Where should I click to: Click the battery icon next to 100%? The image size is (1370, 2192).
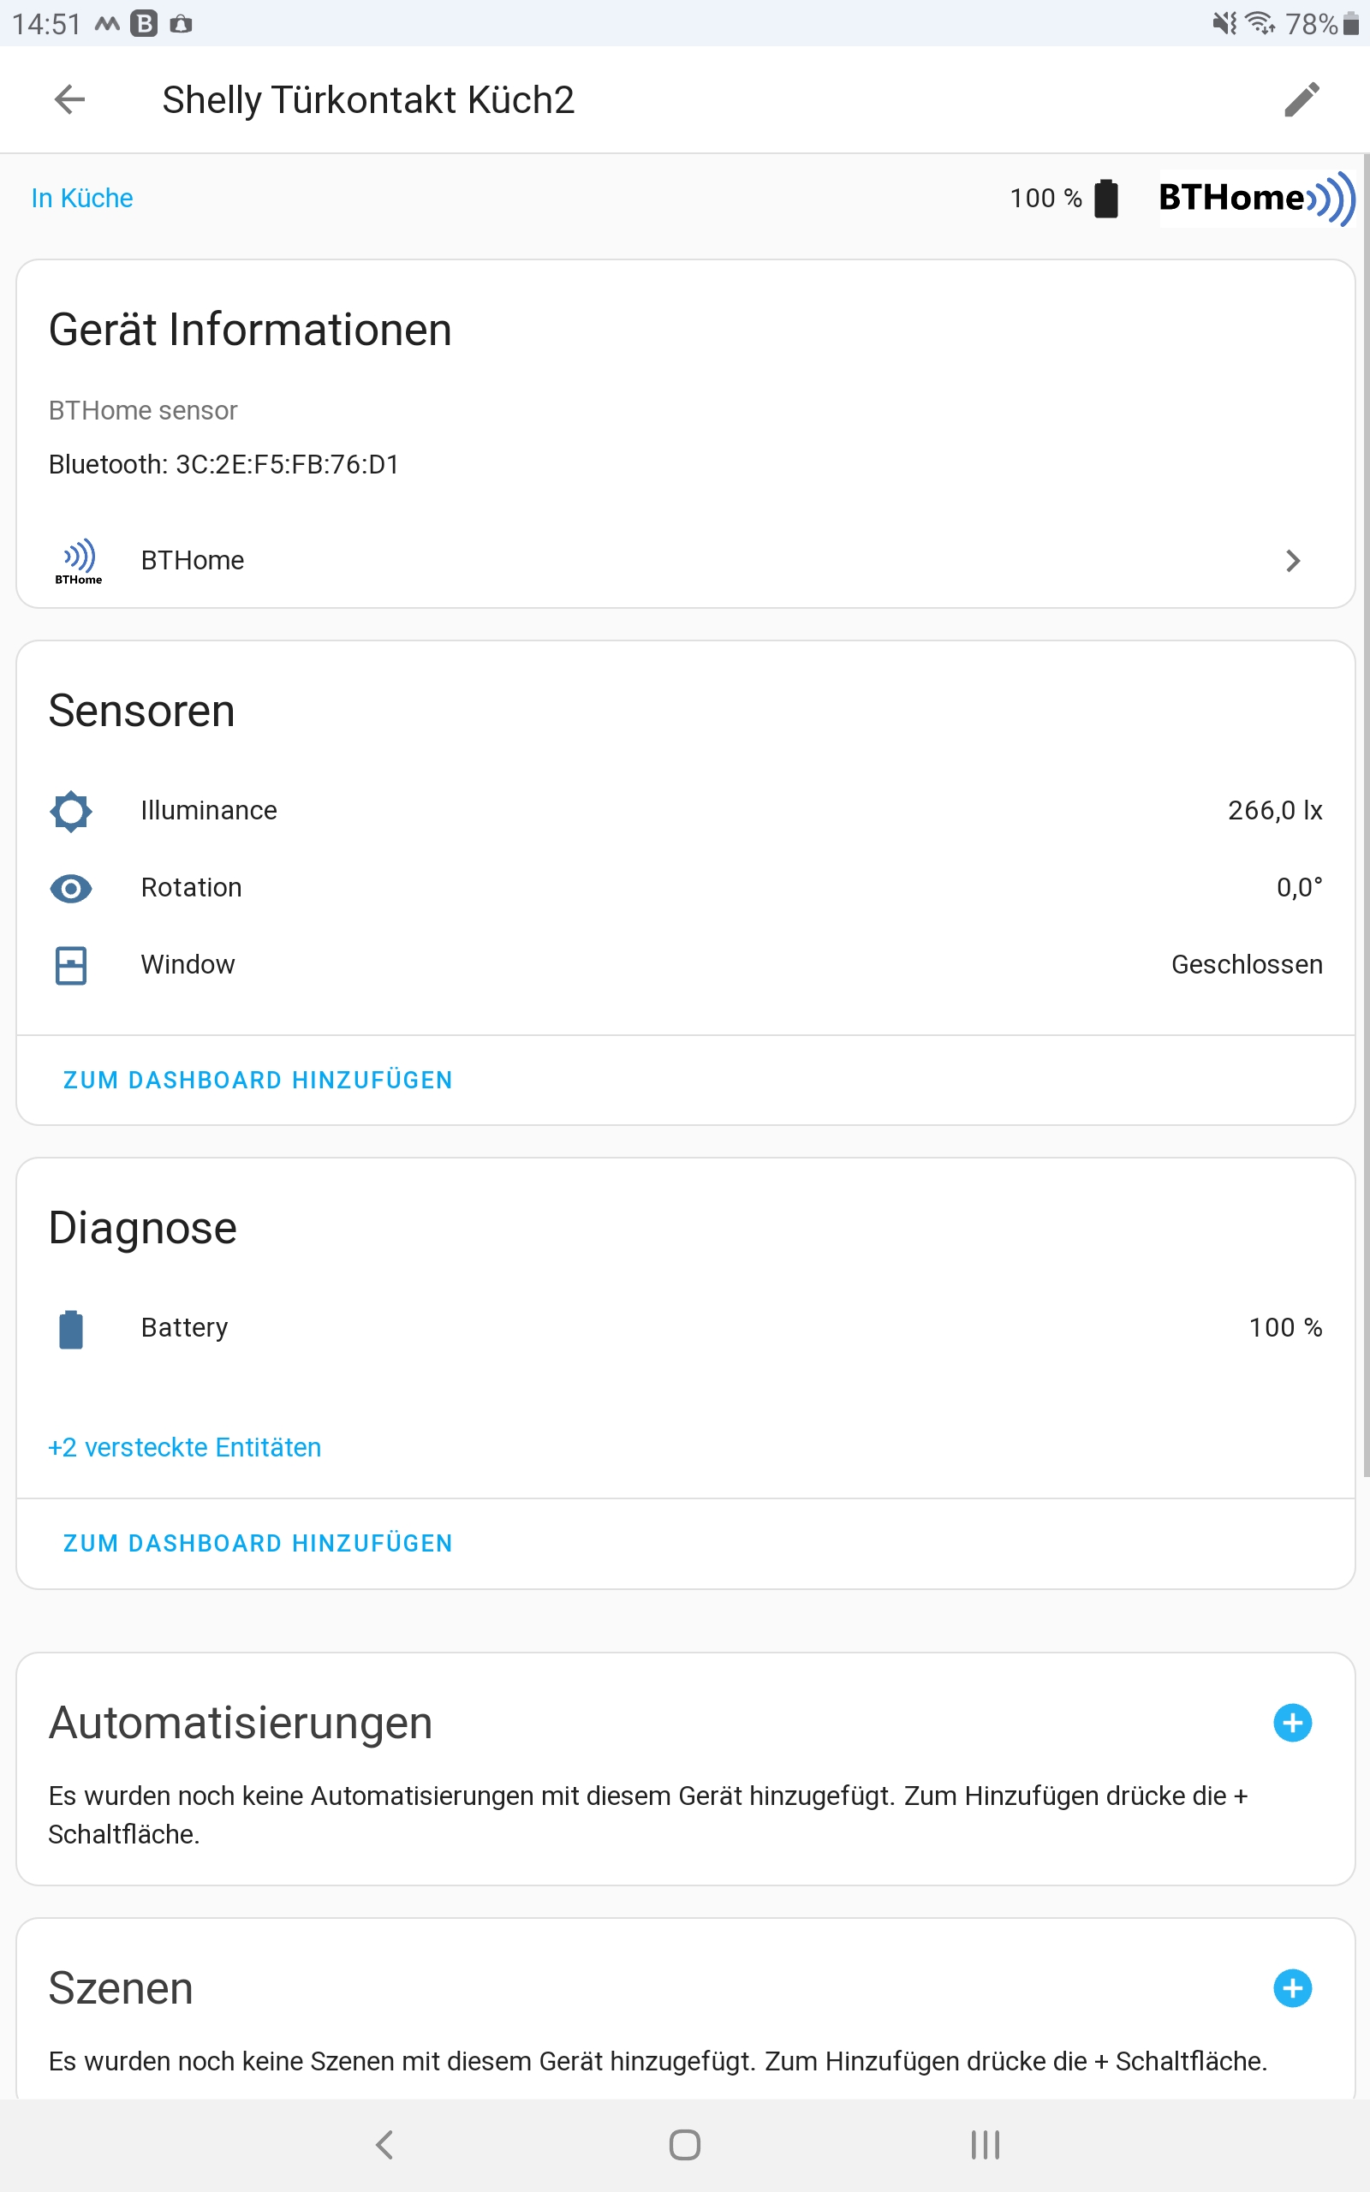pyautogui.click(x=1106, y=199)
